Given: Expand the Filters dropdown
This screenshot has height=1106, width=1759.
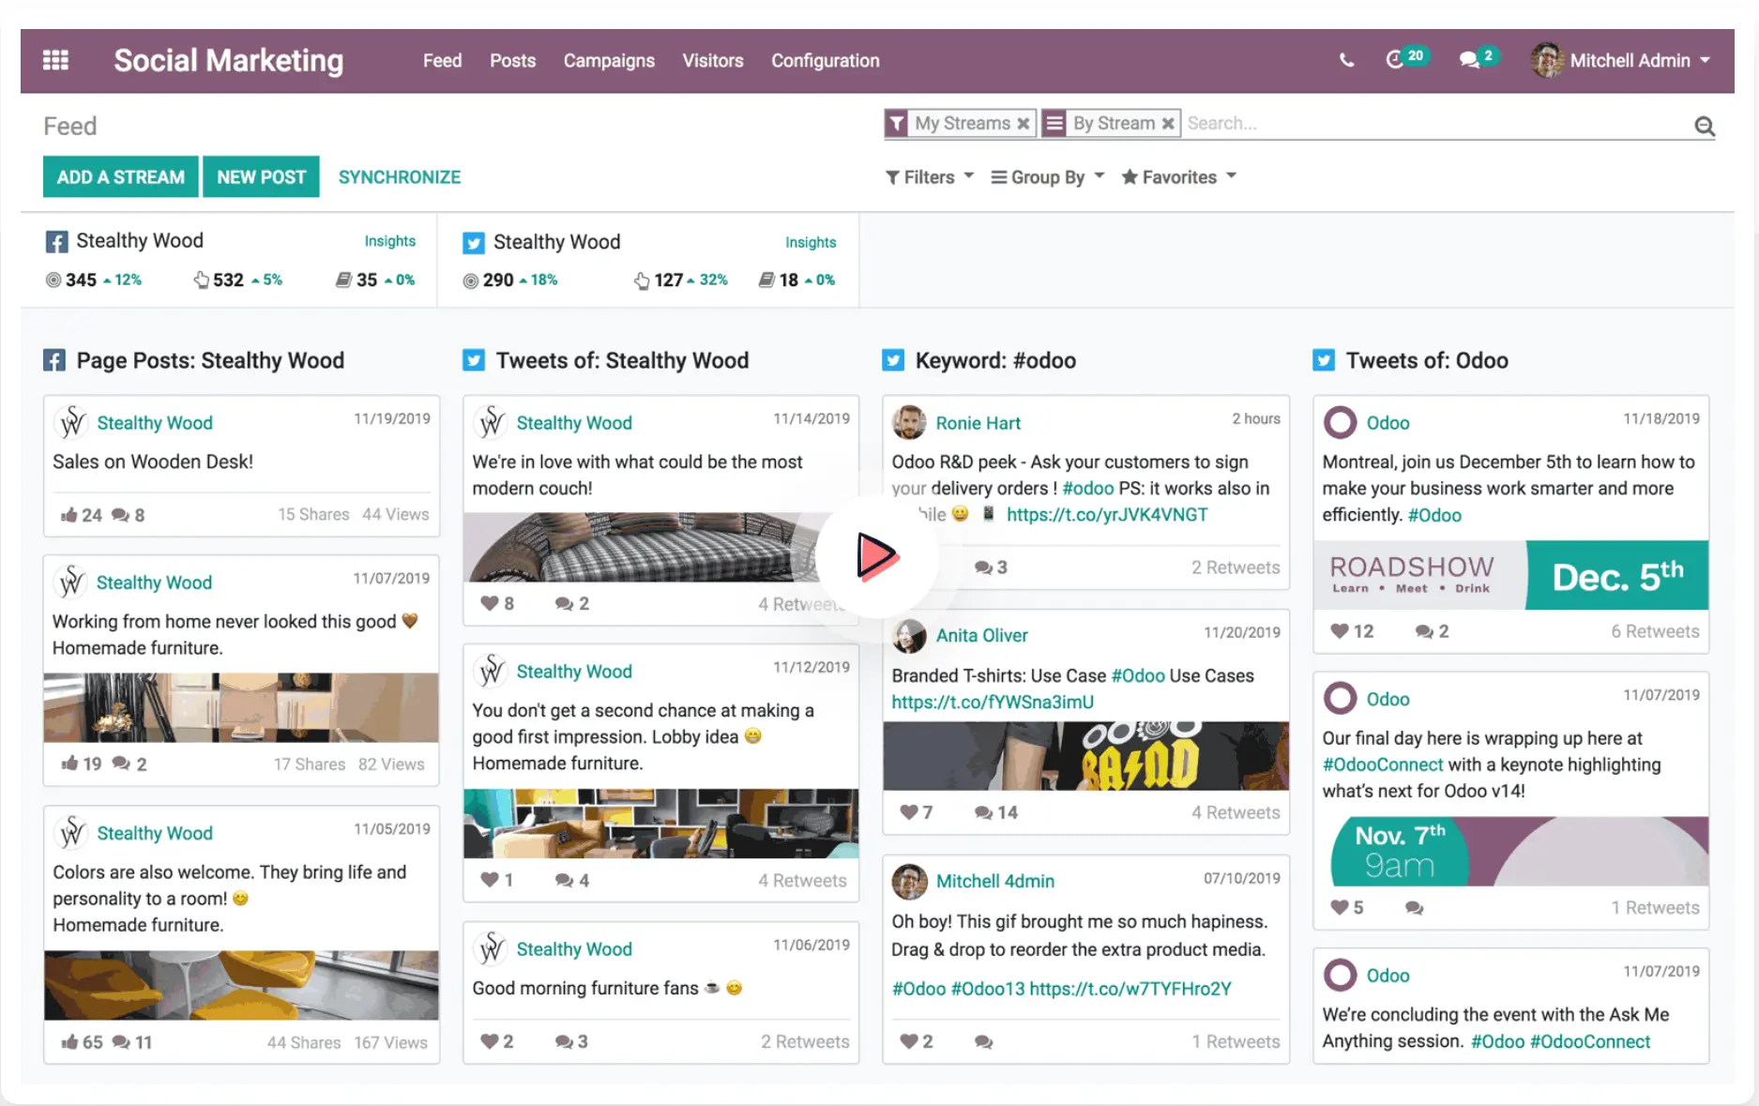Looking at the screenshot, I should point(930,177).
